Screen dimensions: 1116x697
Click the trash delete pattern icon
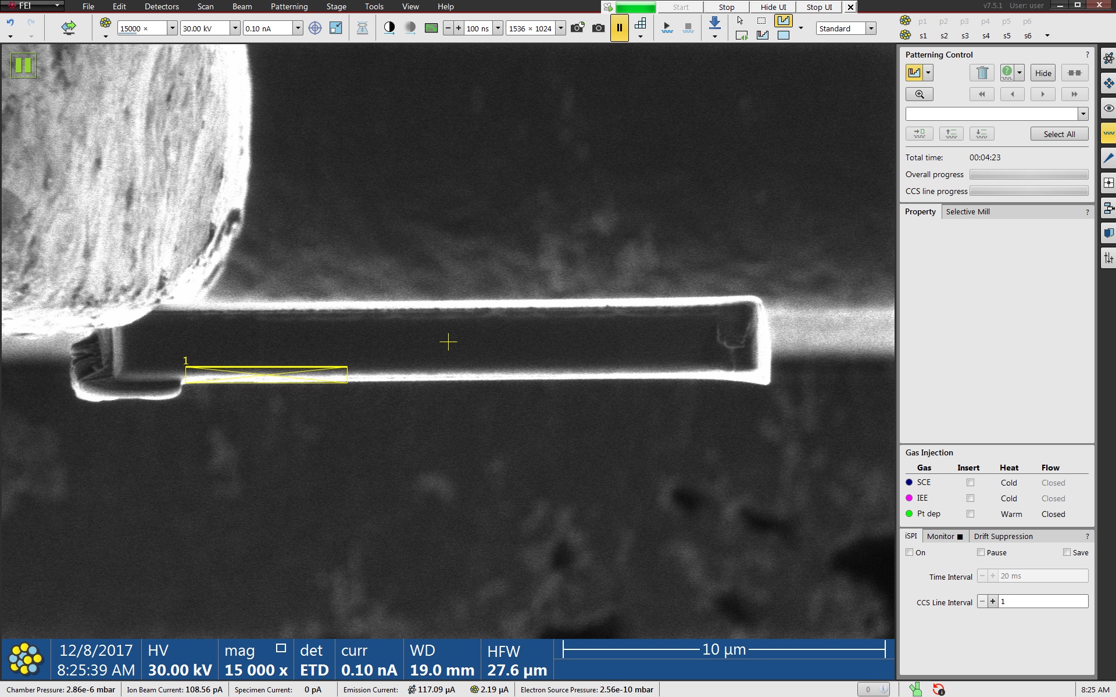(x=982, y=73)
